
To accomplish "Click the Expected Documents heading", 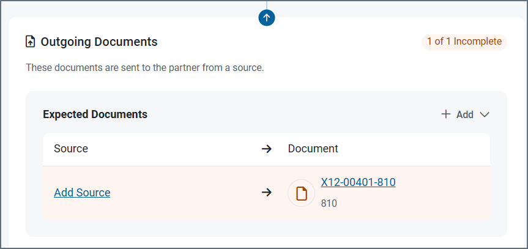I will coord(95,114).
